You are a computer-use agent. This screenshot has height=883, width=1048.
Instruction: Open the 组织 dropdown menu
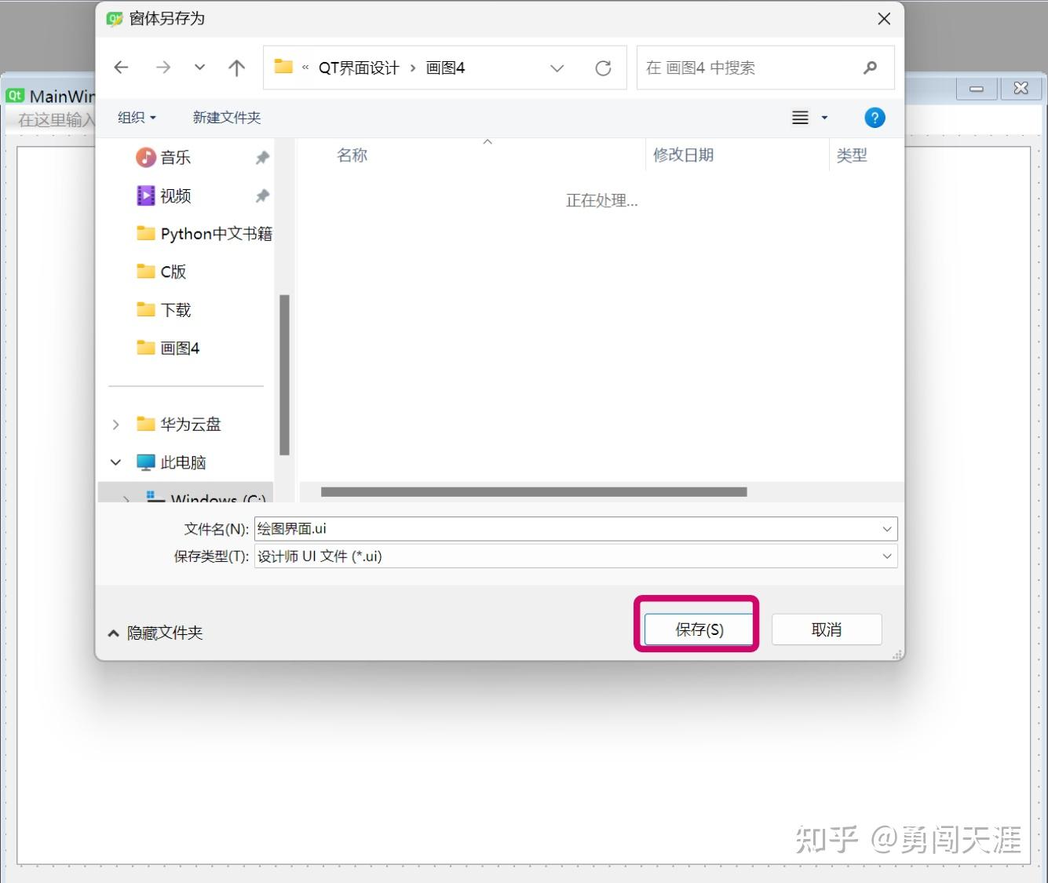click(x=135, y=117)
